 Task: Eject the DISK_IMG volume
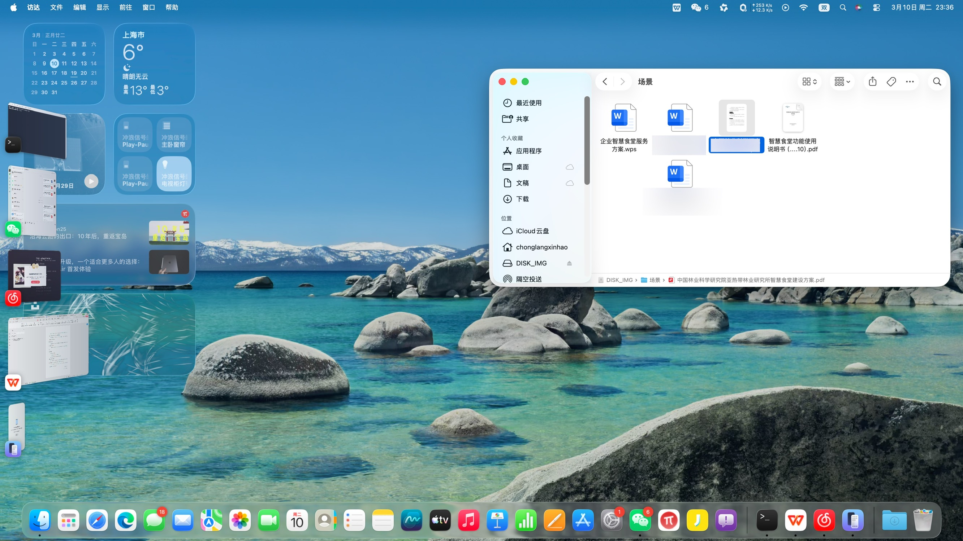[569, 263]
